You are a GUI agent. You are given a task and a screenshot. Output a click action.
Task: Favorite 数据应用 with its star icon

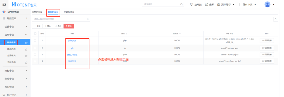(x=26, y=43)
